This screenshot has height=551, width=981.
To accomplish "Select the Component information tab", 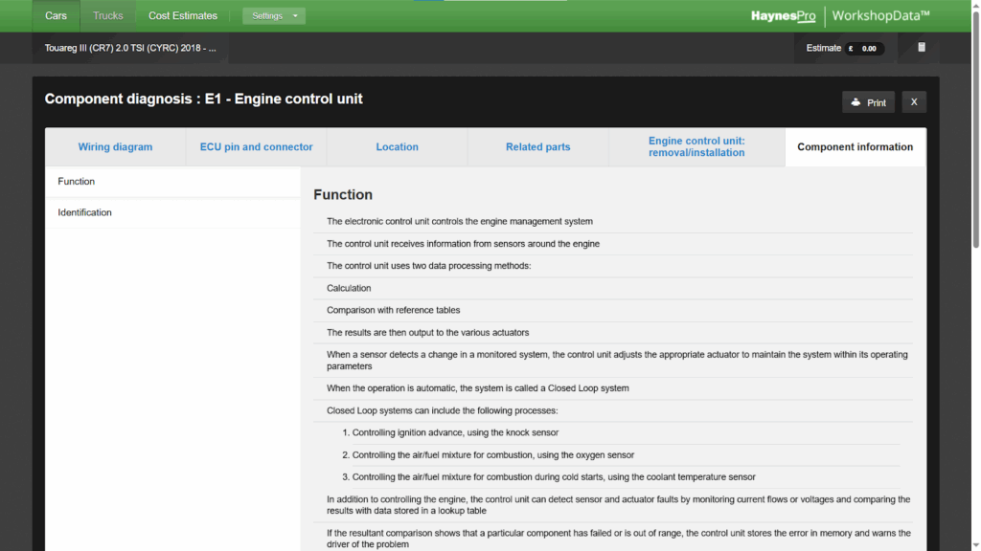I will [x=855, y=147].
